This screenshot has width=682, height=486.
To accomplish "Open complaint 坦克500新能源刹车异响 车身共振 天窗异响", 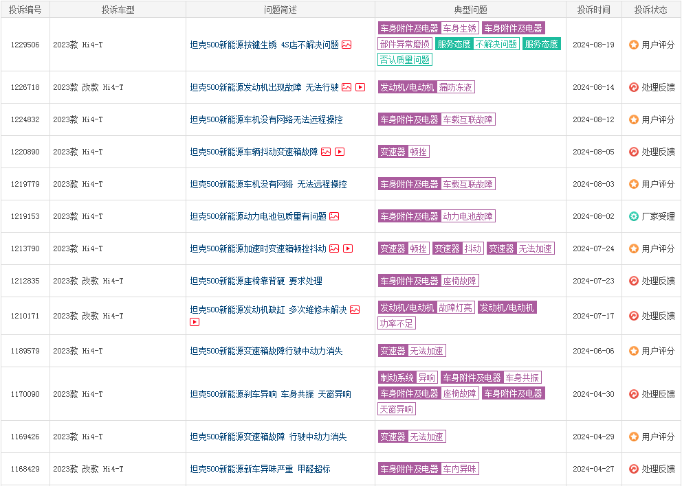I will [x=271, y=394].
